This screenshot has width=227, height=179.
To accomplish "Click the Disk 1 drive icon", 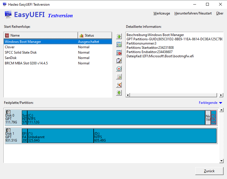I will pos(8,130).
